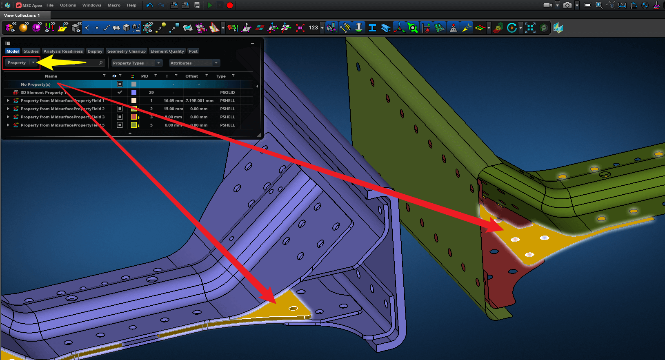Toggle visibility check for 3D Element Property
The image size is (665, 360).
click(120, 93)
